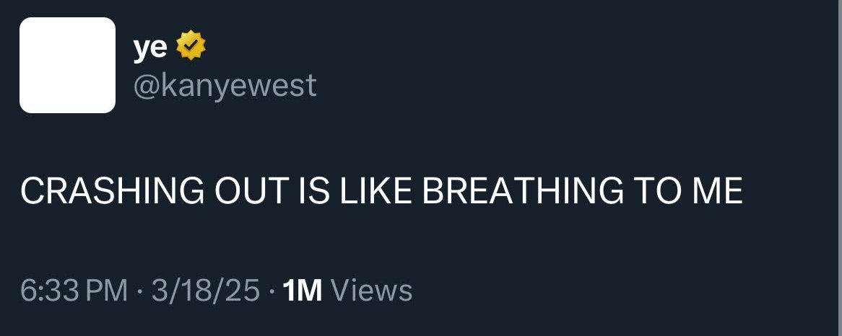Click the dot separator before 1M

coord(272,291)
